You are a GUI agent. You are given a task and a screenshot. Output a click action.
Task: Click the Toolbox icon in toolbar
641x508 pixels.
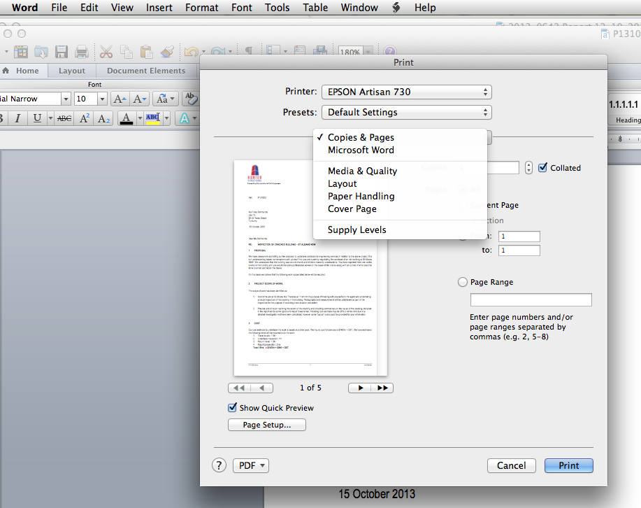300,51
